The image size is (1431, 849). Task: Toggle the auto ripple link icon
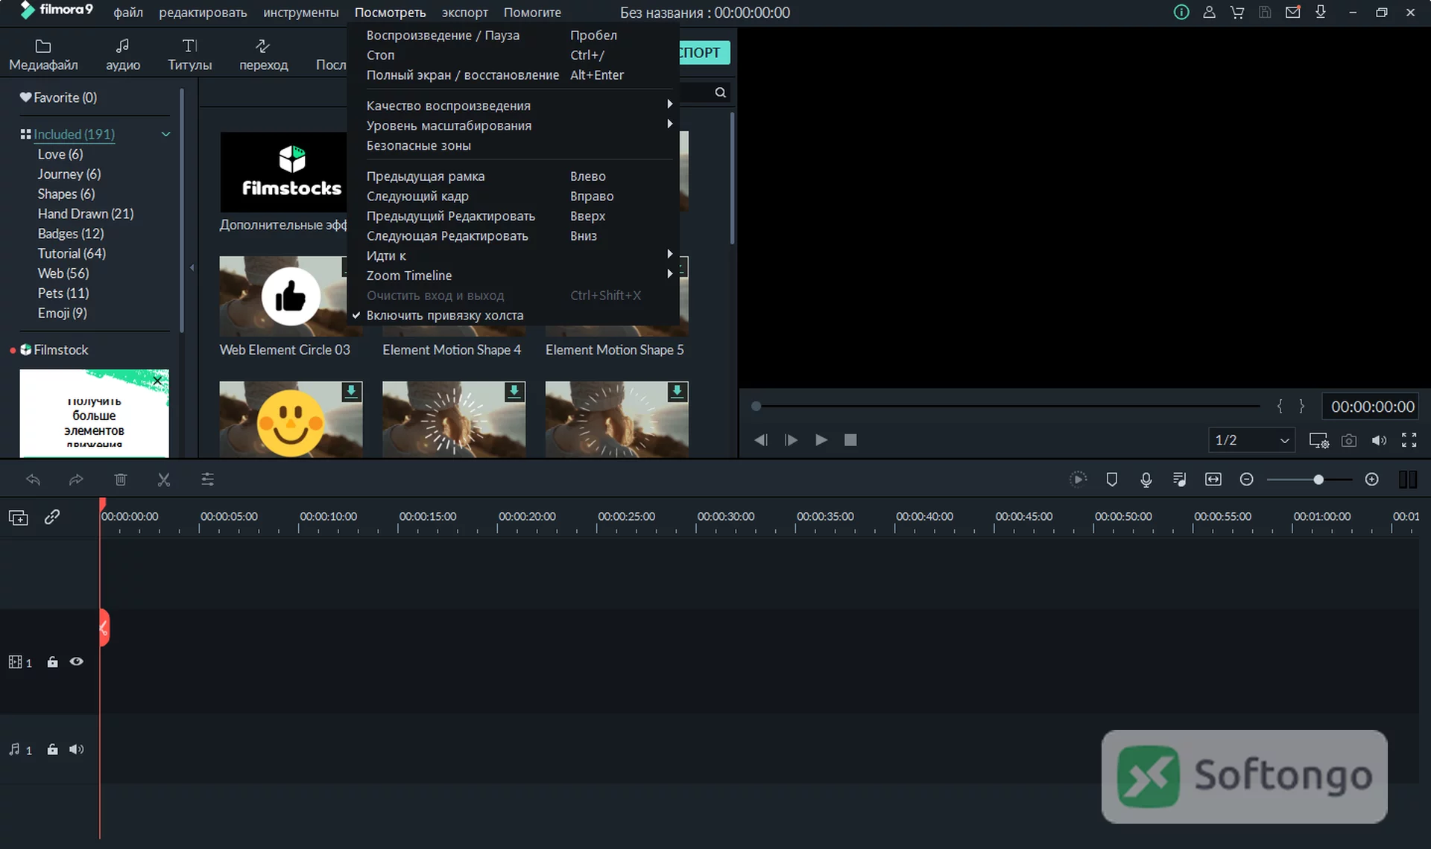pyautogui.click(x=51, y=517)
